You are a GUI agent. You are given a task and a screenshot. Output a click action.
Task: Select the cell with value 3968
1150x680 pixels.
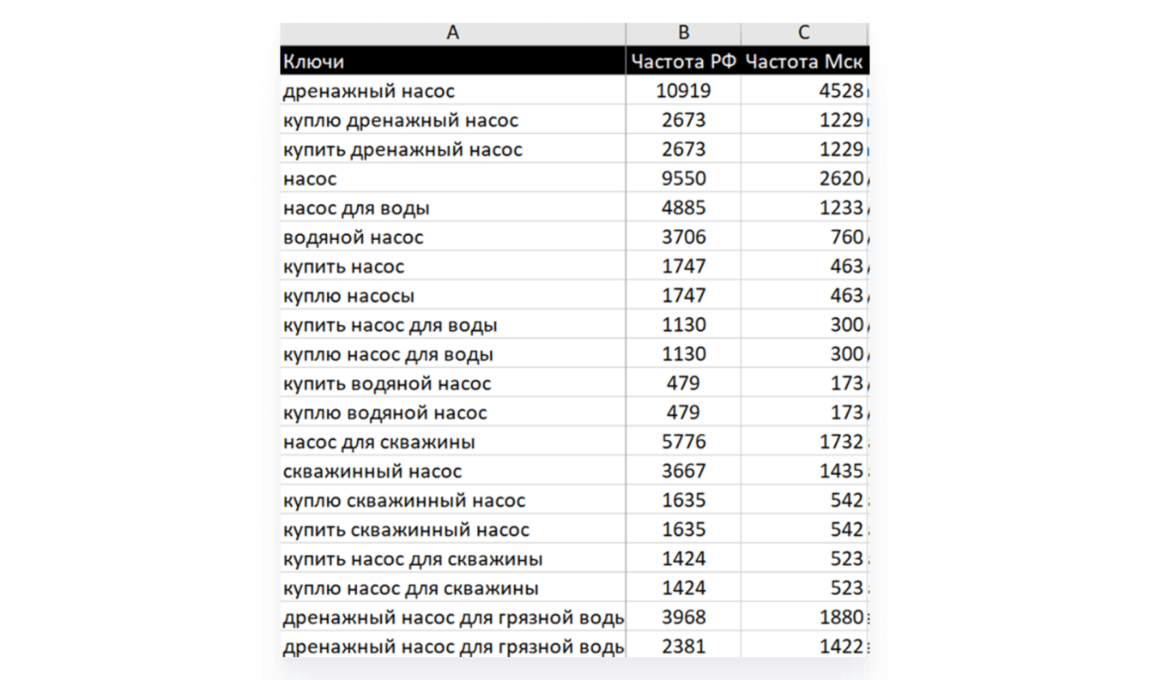pos(683,618)
